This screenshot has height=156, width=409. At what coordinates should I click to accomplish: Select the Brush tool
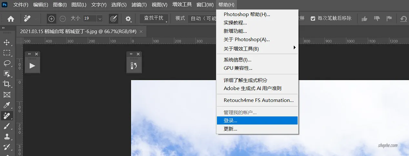(x=7, y=126)
